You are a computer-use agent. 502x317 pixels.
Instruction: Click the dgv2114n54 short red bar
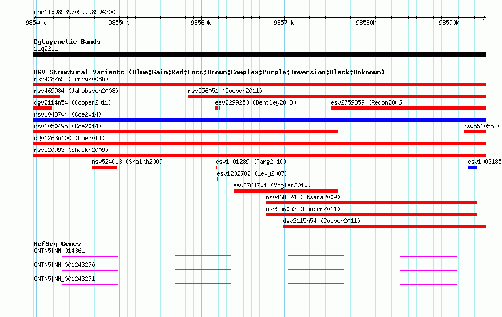(42, 108)
